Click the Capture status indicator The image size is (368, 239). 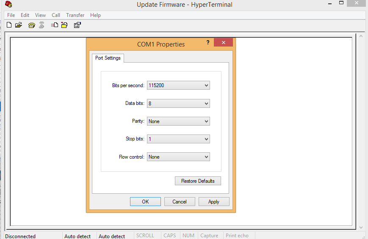click(x=209, y=236)
